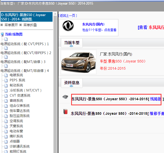Open the PEPS 系统 diagram
Viewport: 164px width, 153px height.
[17, 80]
